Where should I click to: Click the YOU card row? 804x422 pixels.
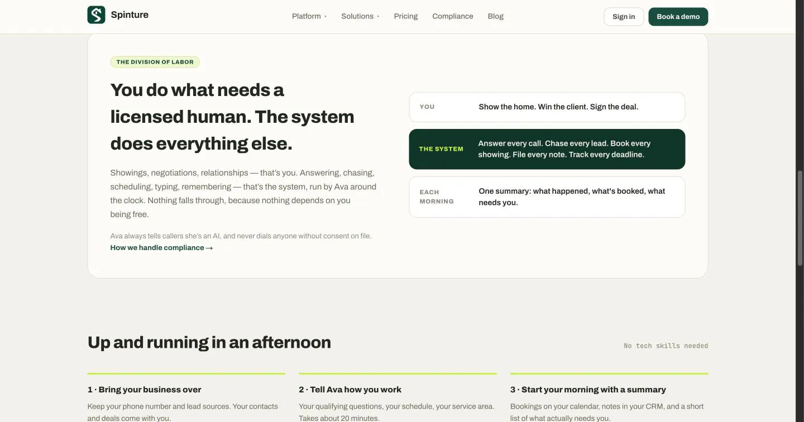coord(547,107)
